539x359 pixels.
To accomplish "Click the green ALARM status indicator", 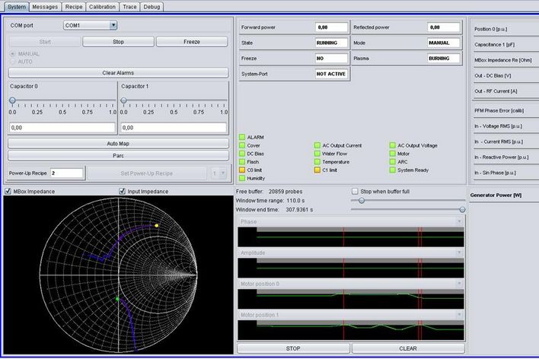I will tap(242, 137).
